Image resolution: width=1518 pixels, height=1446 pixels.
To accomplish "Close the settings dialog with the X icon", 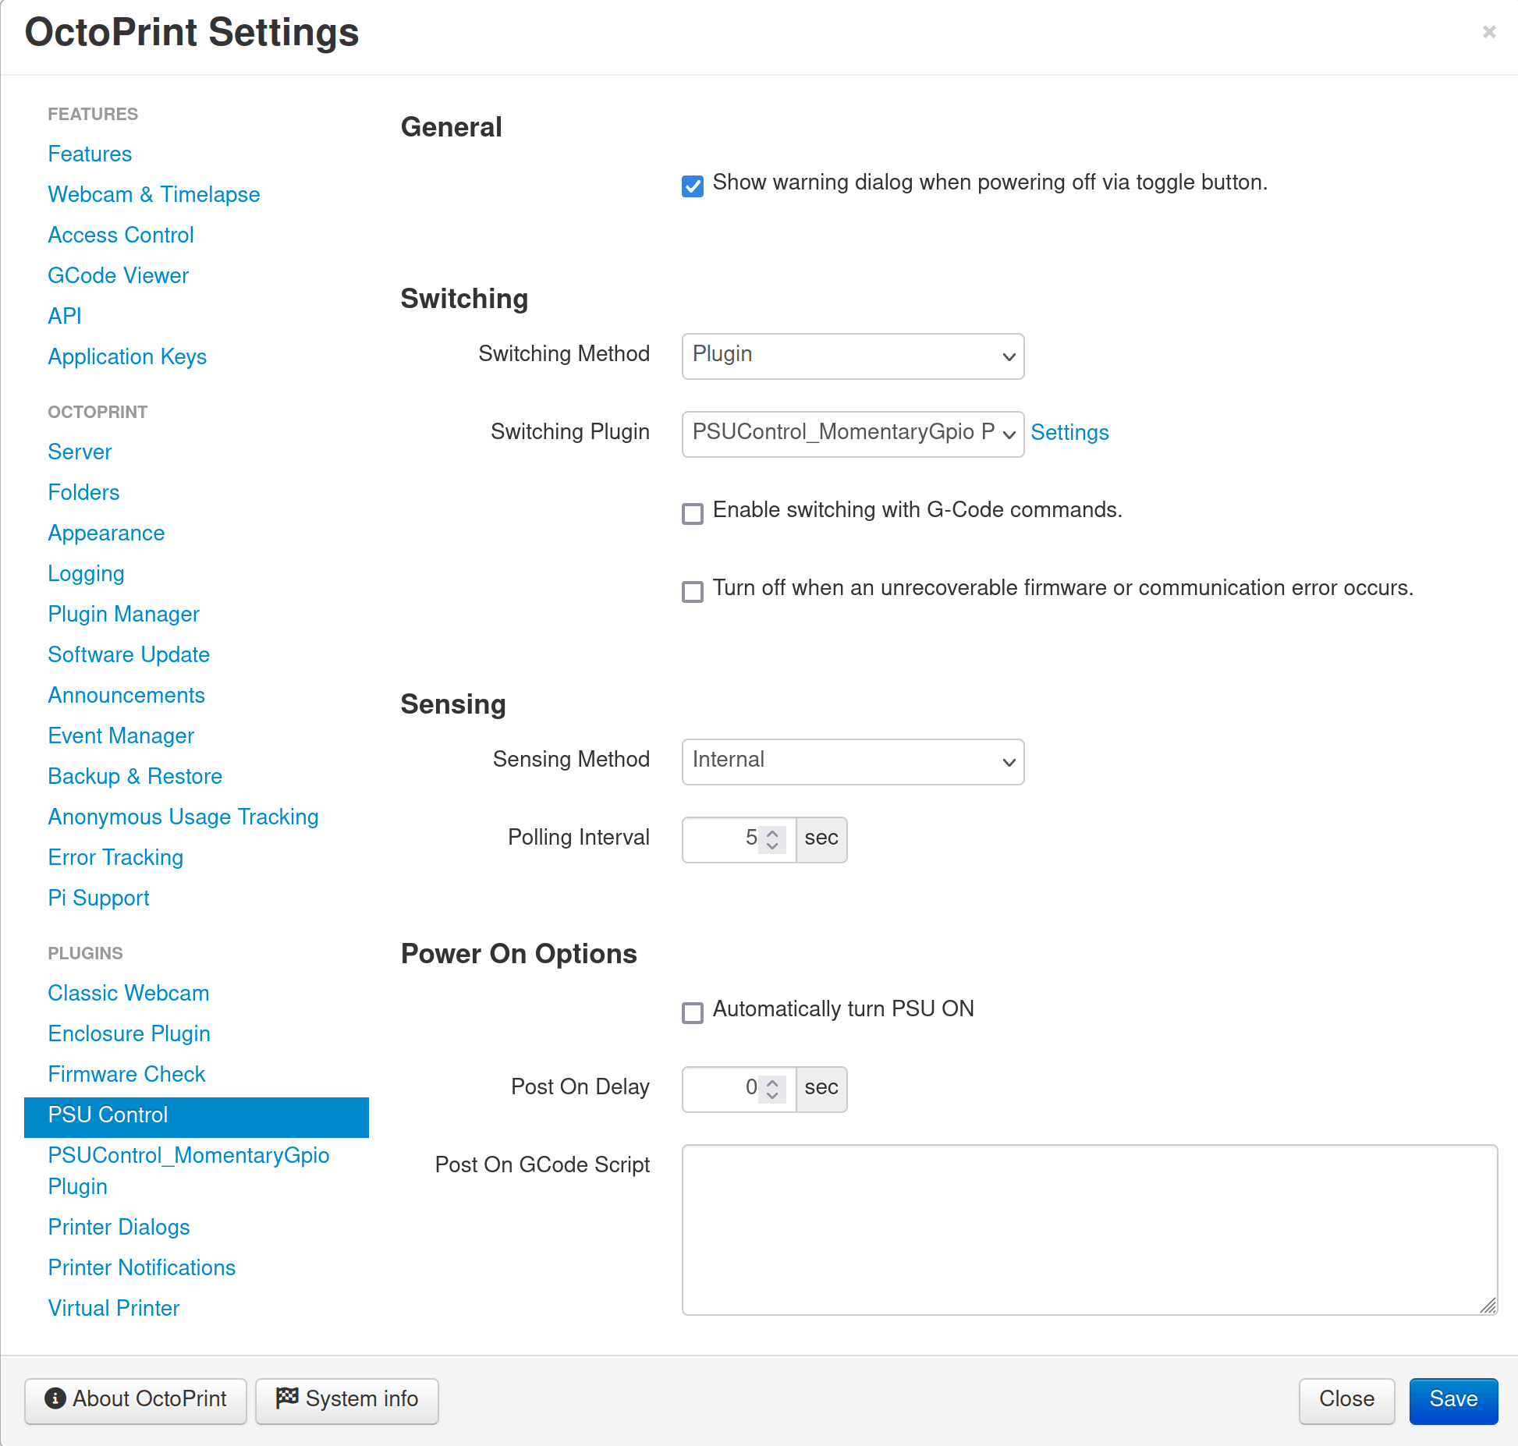I will click(x=1488, y=32).
